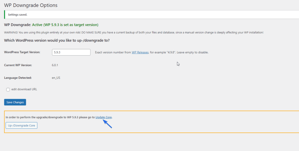The image size is (299, 151).
Task: Click the green Active status text
Action: point(65,25)
